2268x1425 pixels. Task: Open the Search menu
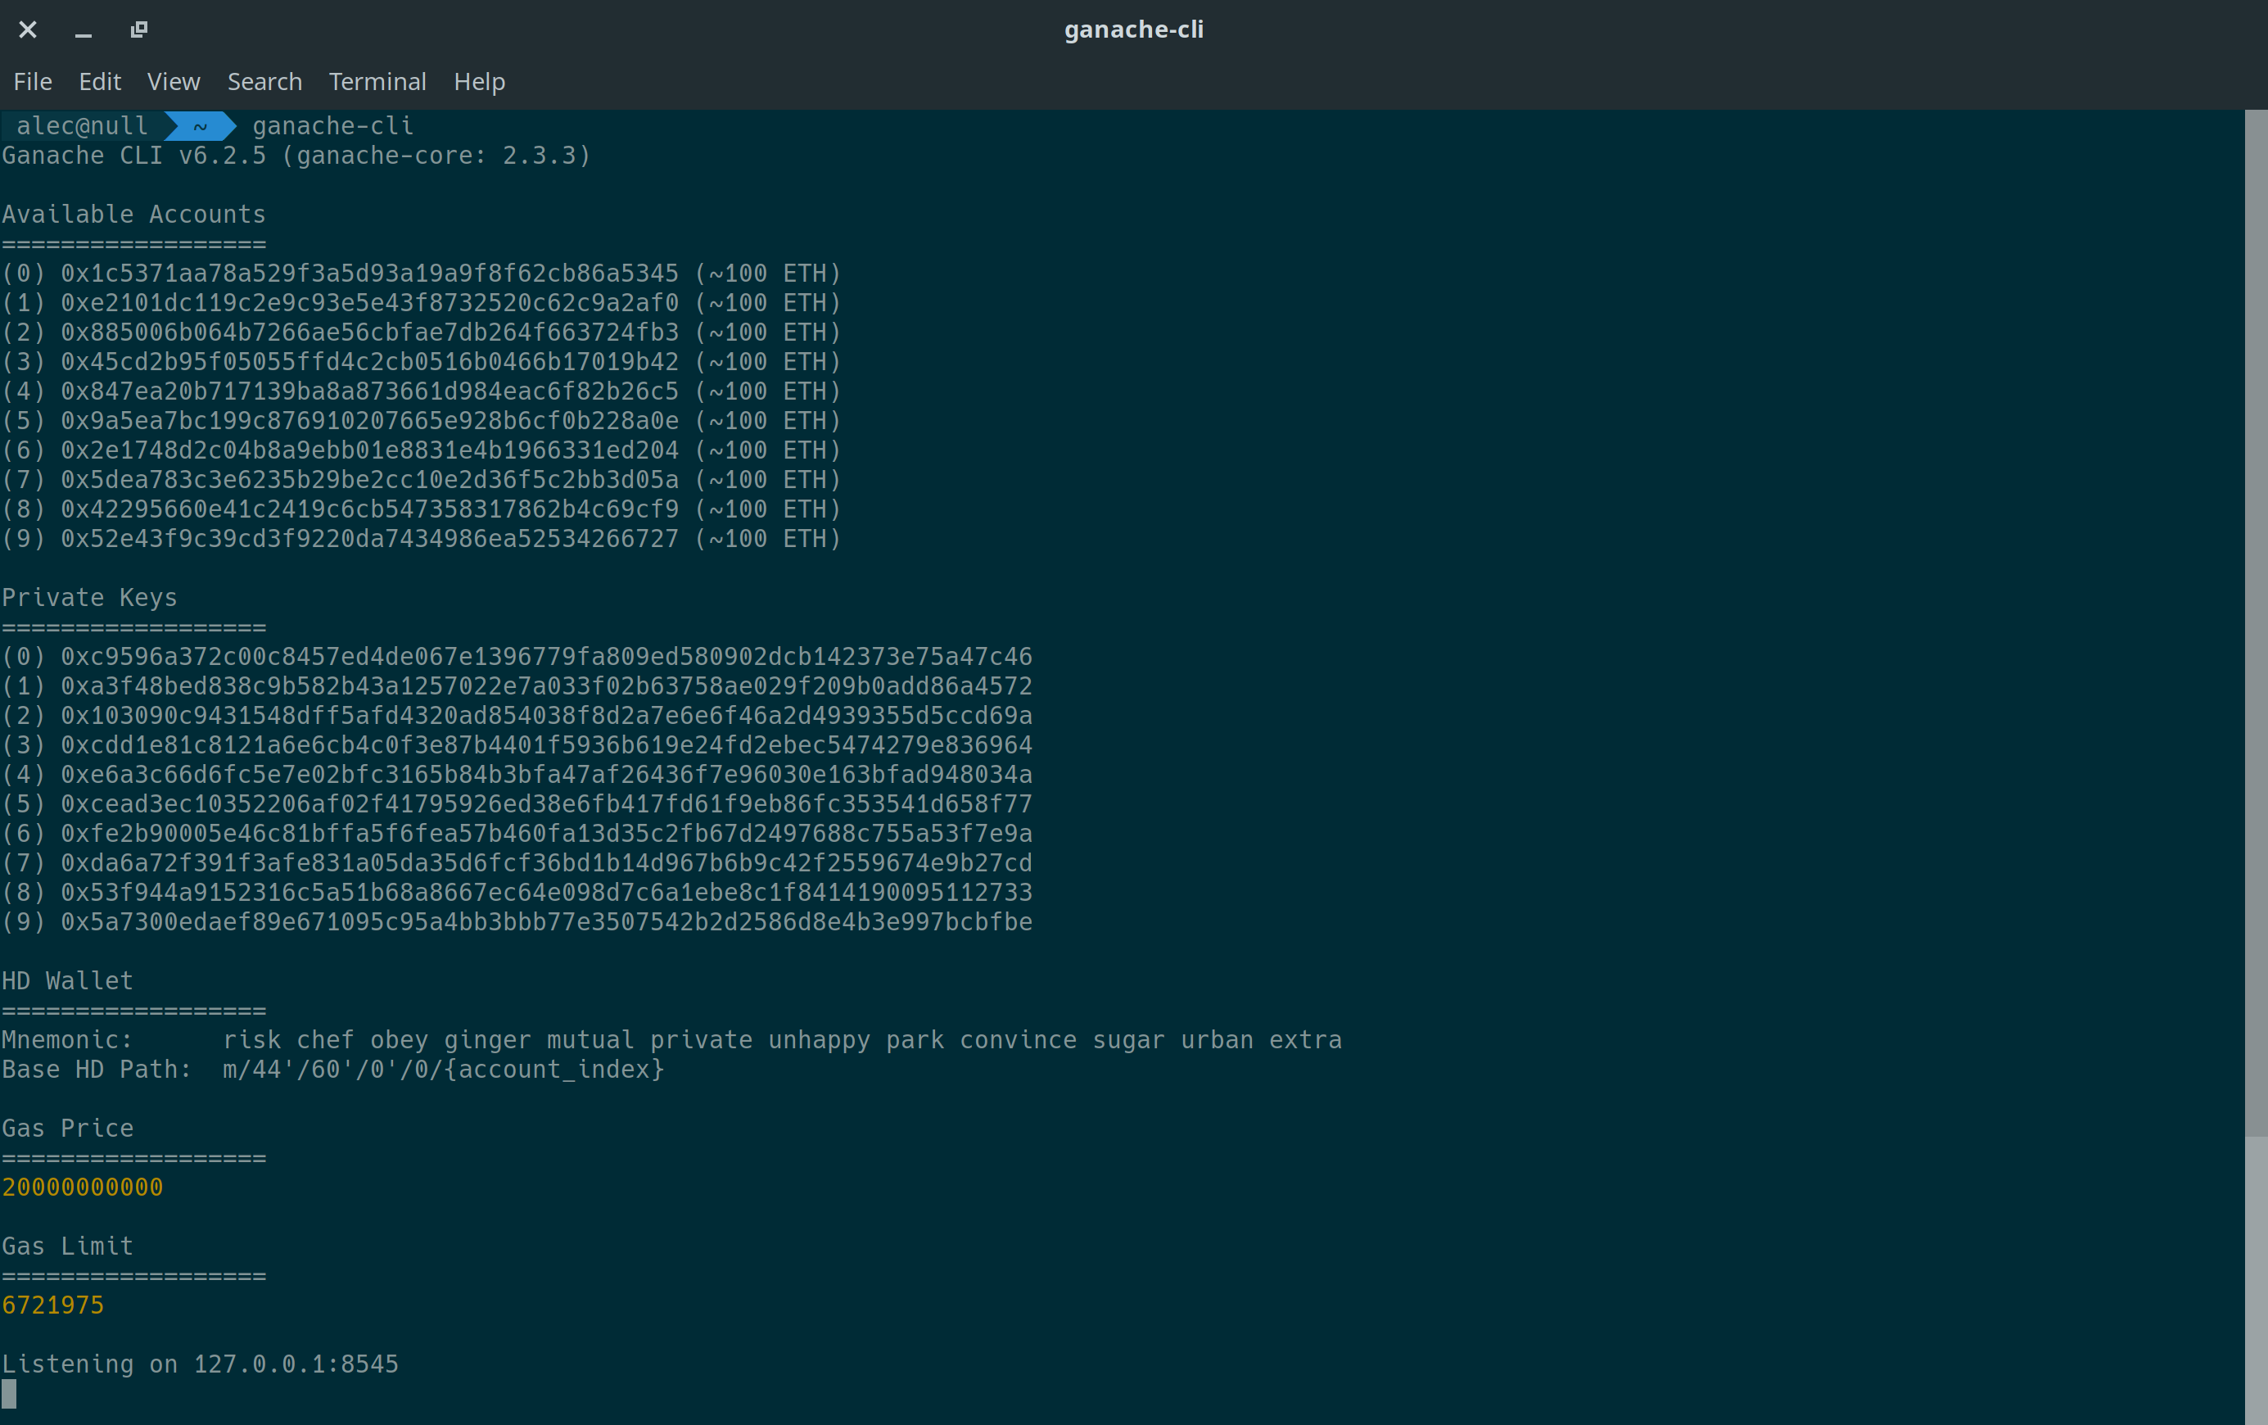pos(264,82)
